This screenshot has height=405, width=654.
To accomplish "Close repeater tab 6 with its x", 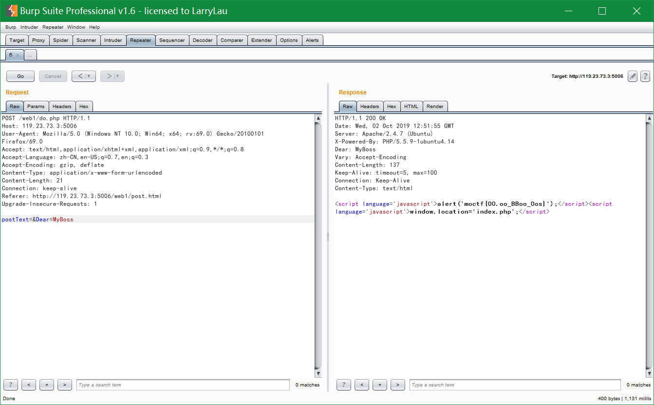I will pos(18,55).
